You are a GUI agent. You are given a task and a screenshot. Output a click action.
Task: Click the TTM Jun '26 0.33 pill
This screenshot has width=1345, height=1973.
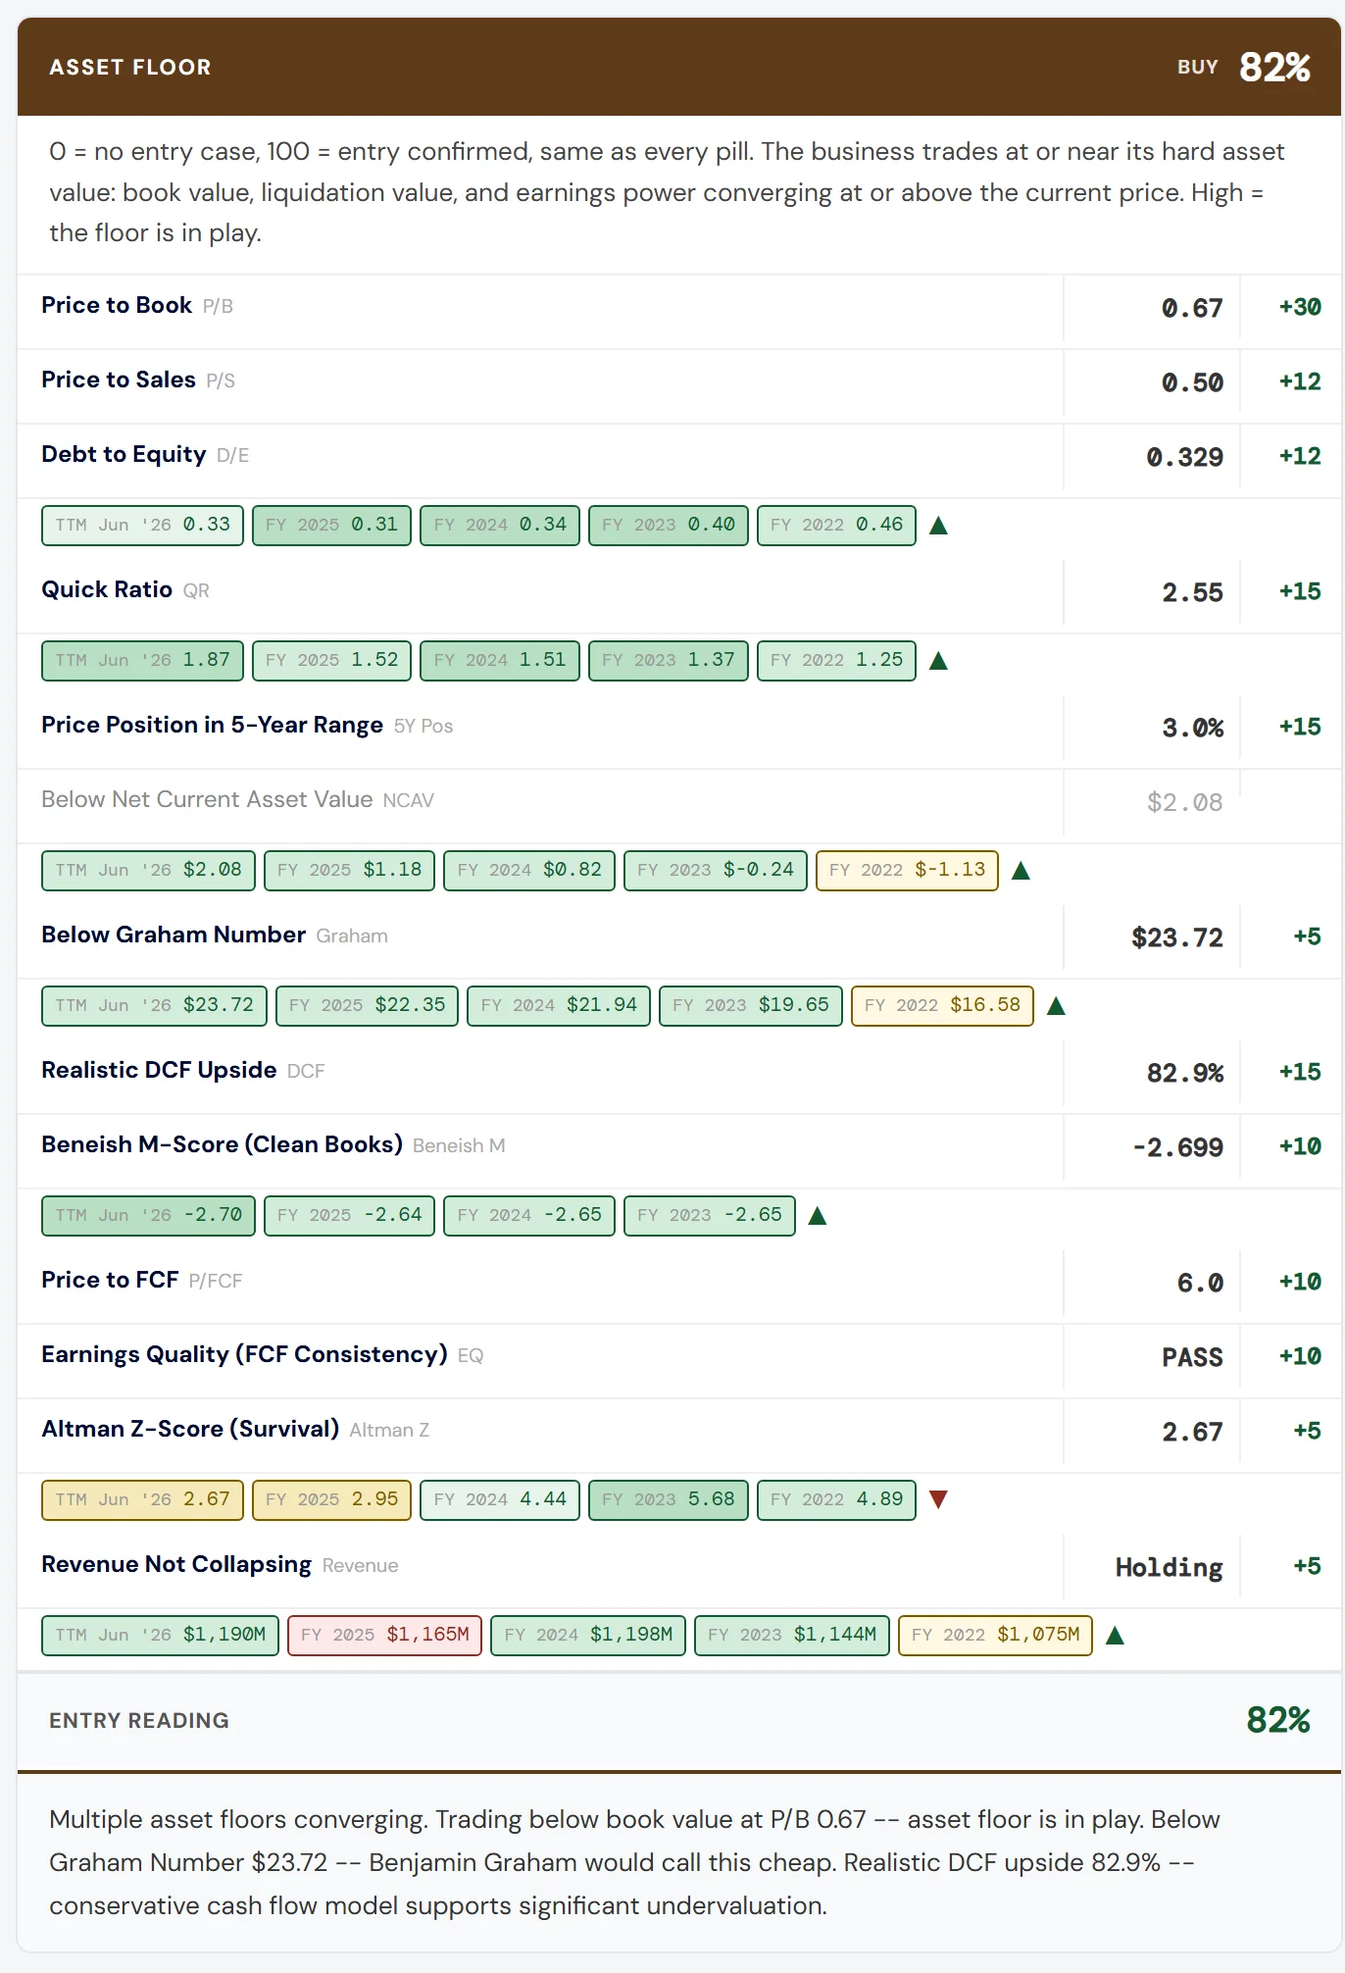pos(142,526)
